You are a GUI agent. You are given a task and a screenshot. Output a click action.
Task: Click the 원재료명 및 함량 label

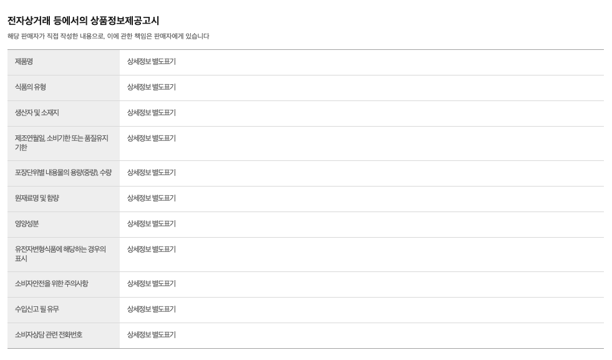tap(37, 198)
